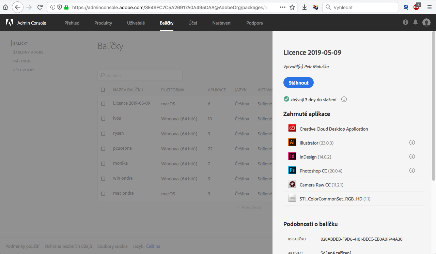Select PŘEDVOLBY in the sidebar
The image size is (436, 254).
coord(24,70)
